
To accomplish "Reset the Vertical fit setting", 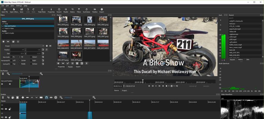I will pyautogui.click(x=43, y=64).
